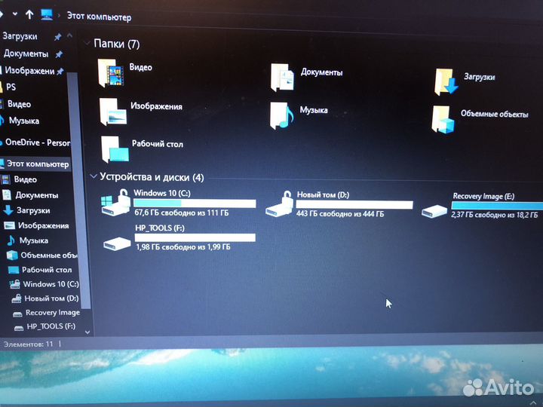Click the text 1,98 ГБ свободно из 1,99 ГБ
Screen dimensions: 543x407
(x=183, y=247)
